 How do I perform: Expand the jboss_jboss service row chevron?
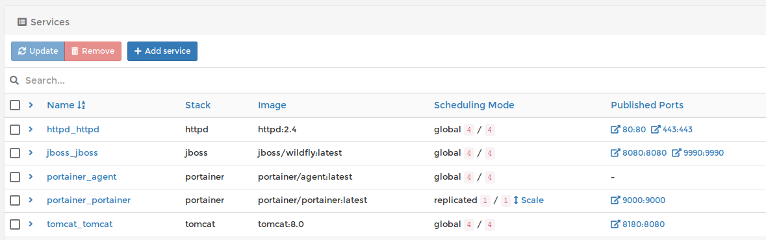(31, 152)
